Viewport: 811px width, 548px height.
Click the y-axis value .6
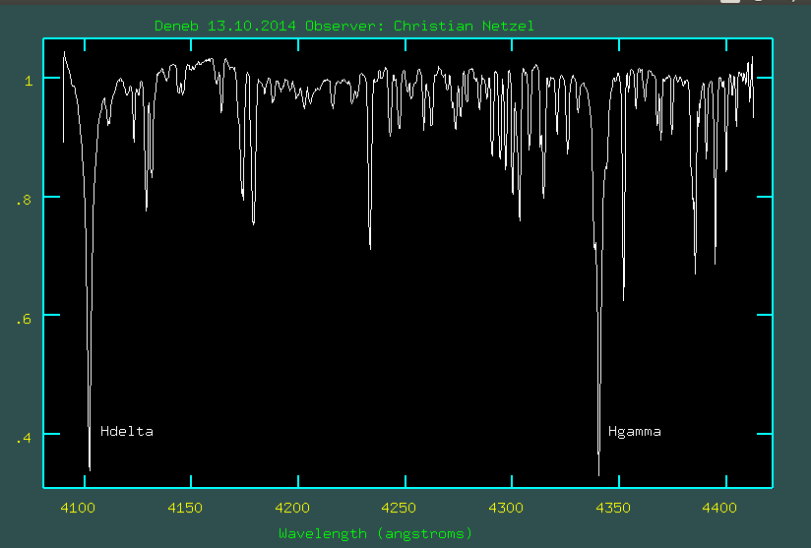(24, 319)
